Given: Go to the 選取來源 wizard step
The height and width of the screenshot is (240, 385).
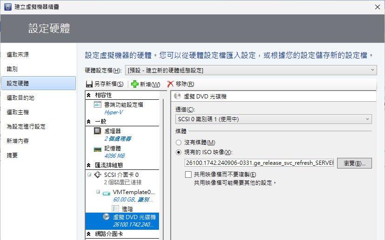Looking at the screenshot, I should (18, 55).
